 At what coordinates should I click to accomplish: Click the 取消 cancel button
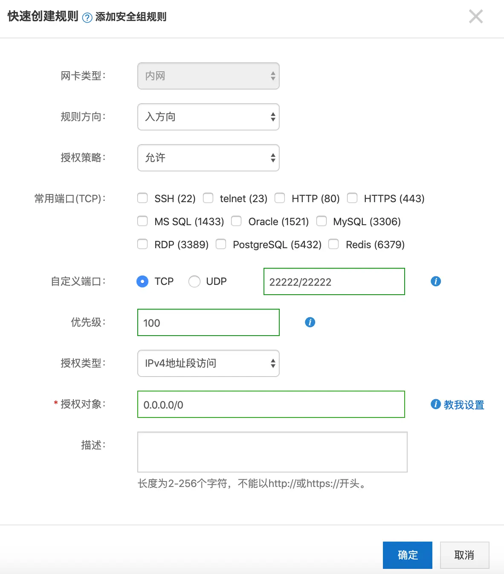(x=465, y=555)
